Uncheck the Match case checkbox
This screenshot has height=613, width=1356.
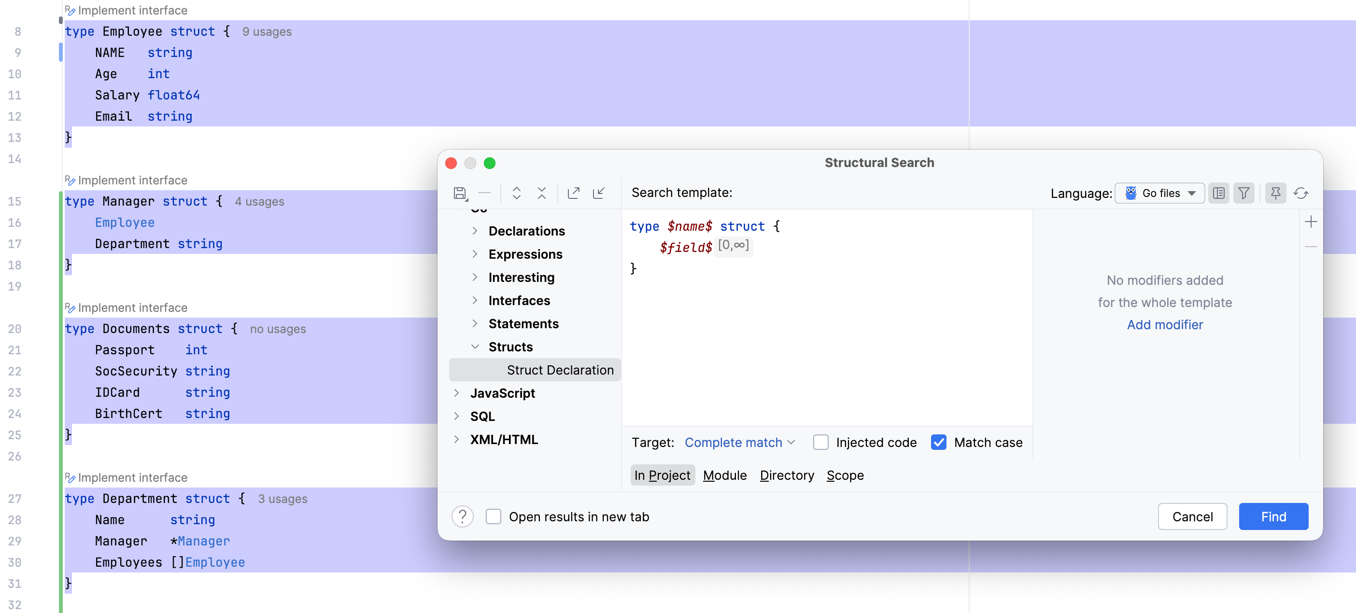(x=939, y=443)
